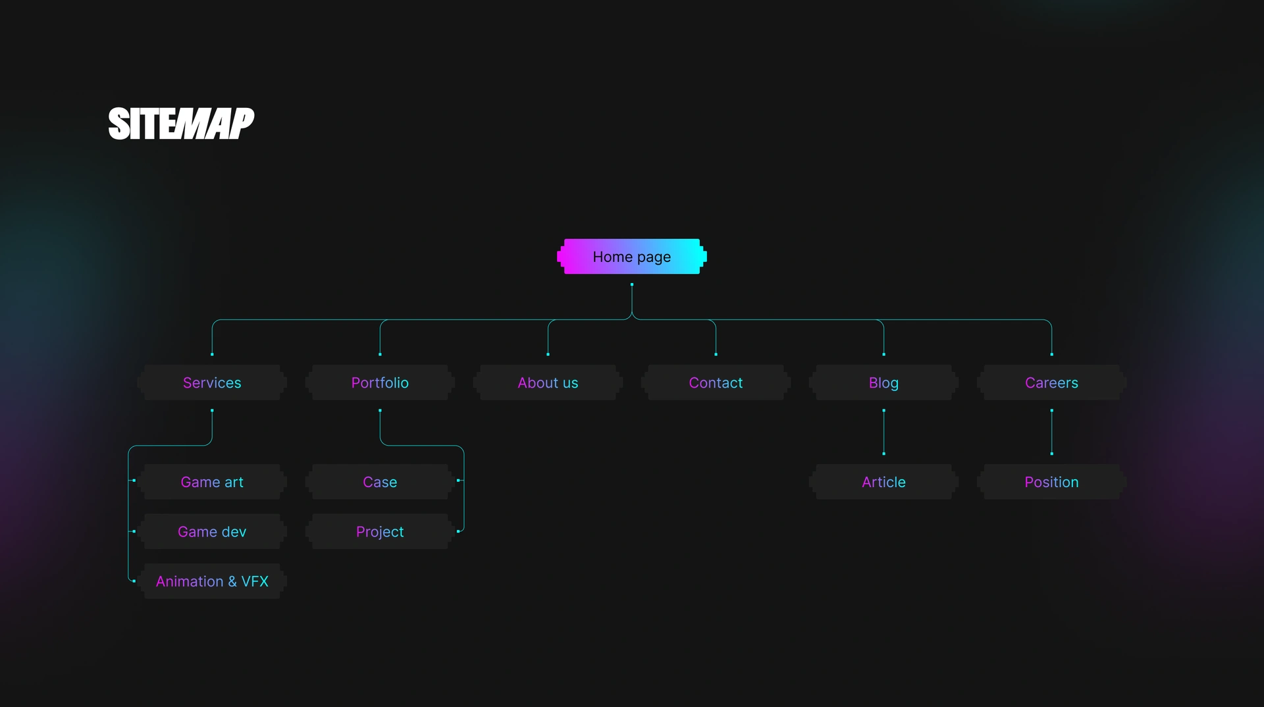The height and width of the screenshot is (707, 1264).
Task: Click connector dot left of Game dev node
Action: pyautogui.click(x=134, y=531)
